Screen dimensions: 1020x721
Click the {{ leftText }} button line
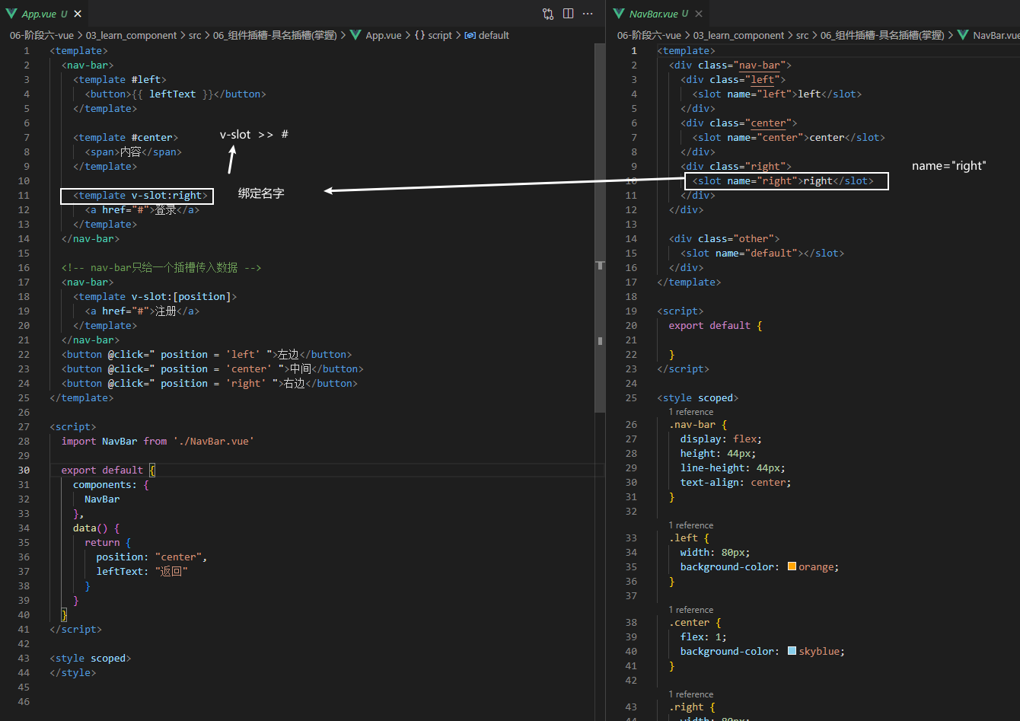pos(175,94)
